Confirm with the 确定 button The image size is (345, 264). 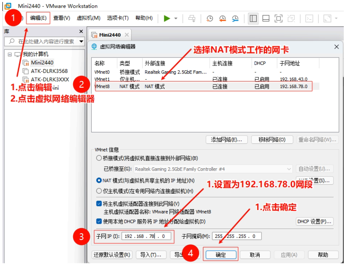[221, 255]
